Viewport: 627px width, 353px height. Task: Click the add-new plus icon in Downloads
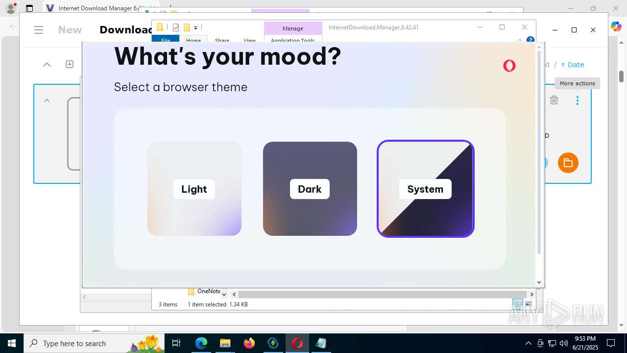(70, 64)
